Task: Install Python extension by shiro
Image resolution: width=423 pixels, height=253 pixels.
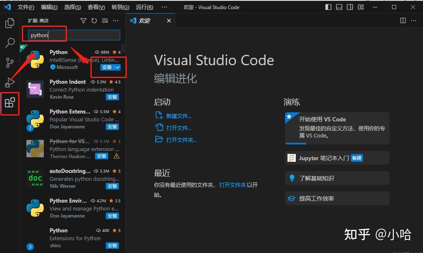Action: pyautogui.click(x=112, y=246)
